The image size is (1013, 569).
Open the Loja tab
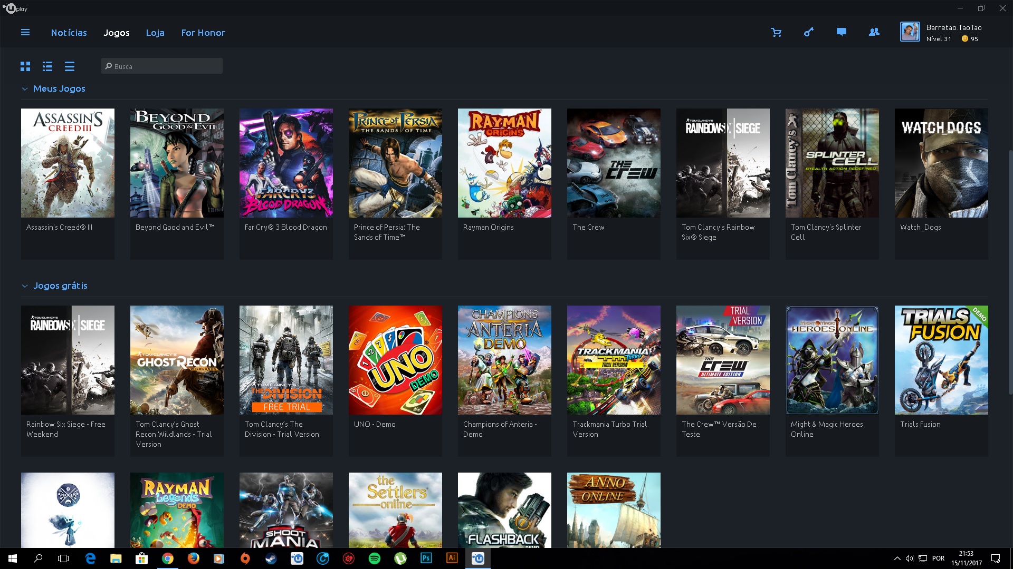155,33
